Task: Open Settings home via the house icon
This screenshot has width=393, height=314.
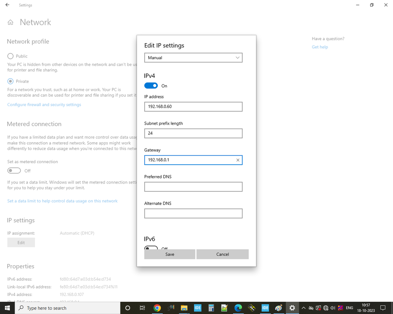Action: [x=10, y=22]
